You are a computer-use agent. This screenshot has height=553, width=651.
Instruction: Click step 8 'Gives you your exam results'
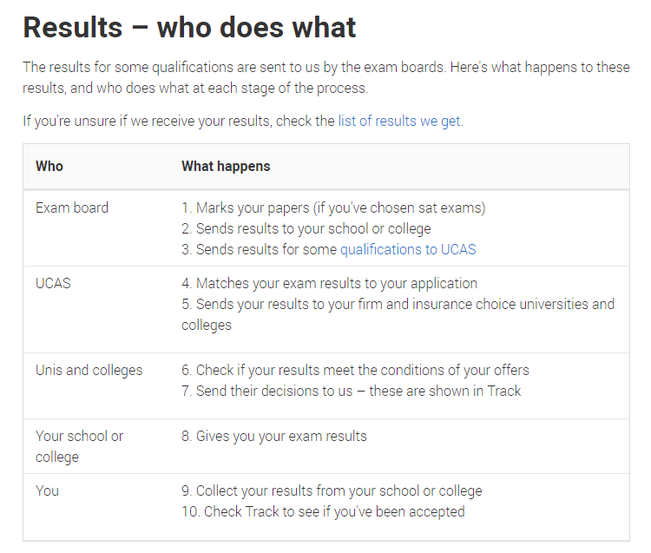pos(274,437)
